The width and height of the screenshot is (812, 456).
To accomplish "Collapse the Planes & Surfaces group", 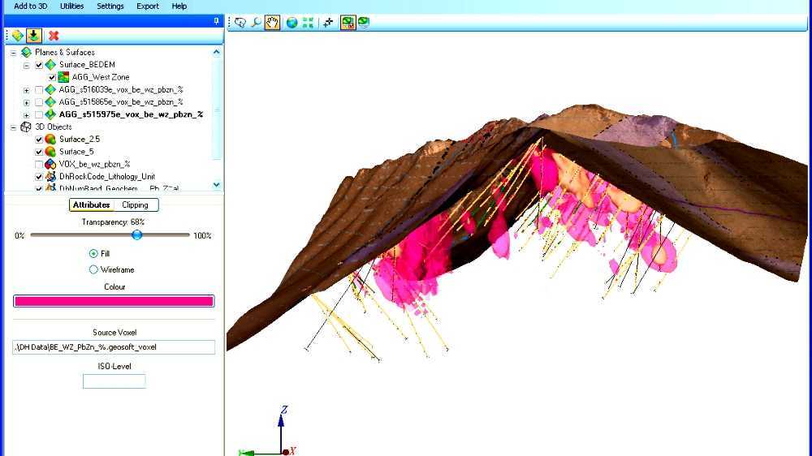I will tap(14, 53).
